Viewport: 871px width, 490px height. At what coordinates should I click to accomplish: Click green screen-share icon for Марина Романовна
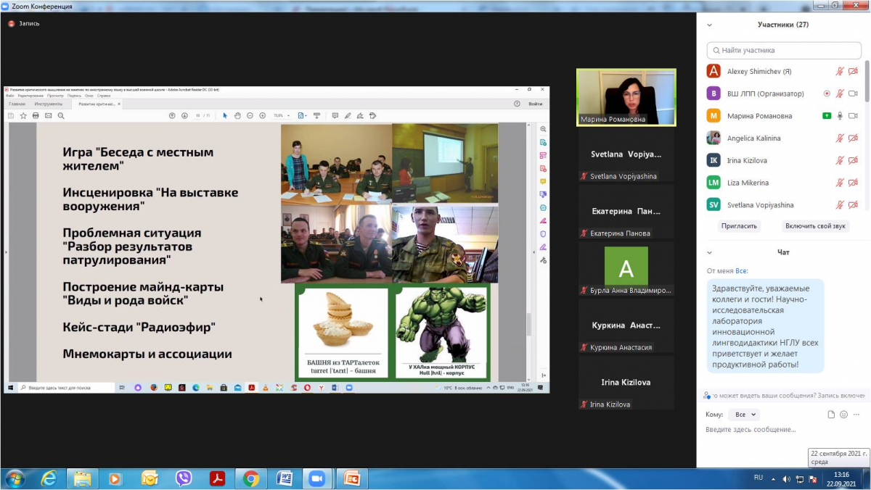pyautogui.click(x=827, y=116)
